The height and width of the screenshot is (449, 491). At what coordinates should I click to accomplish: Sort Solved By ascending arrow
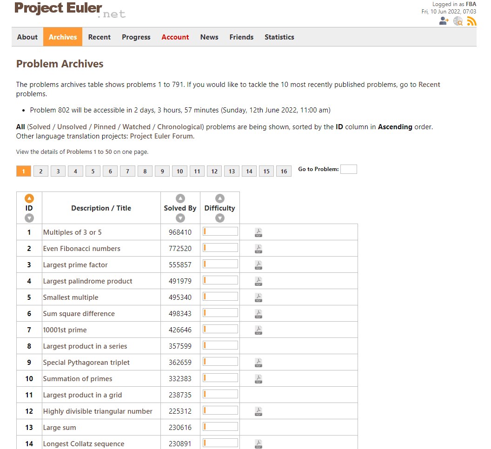(180, 198)
